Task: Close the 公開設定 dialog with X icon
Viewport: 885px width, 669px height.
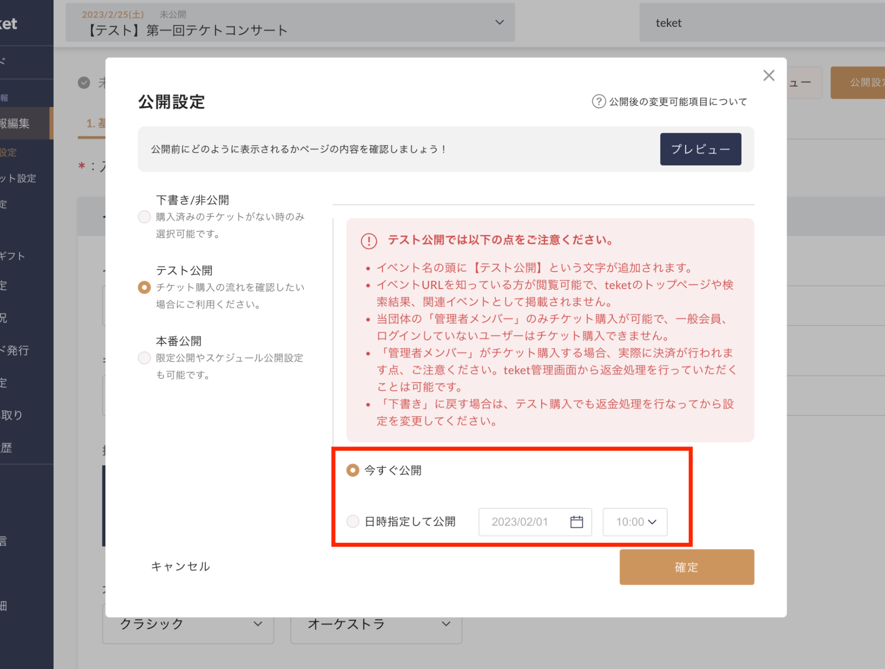Action: [x=769, y=75]
